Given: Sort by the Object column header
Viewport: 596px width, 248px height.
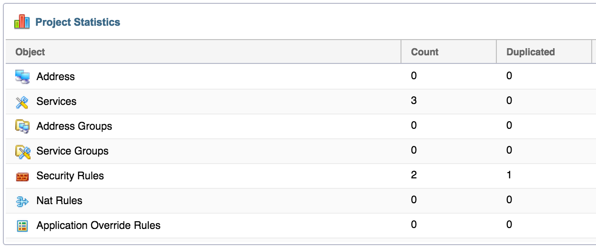Looking at the screenshot, I should point(30,52).
